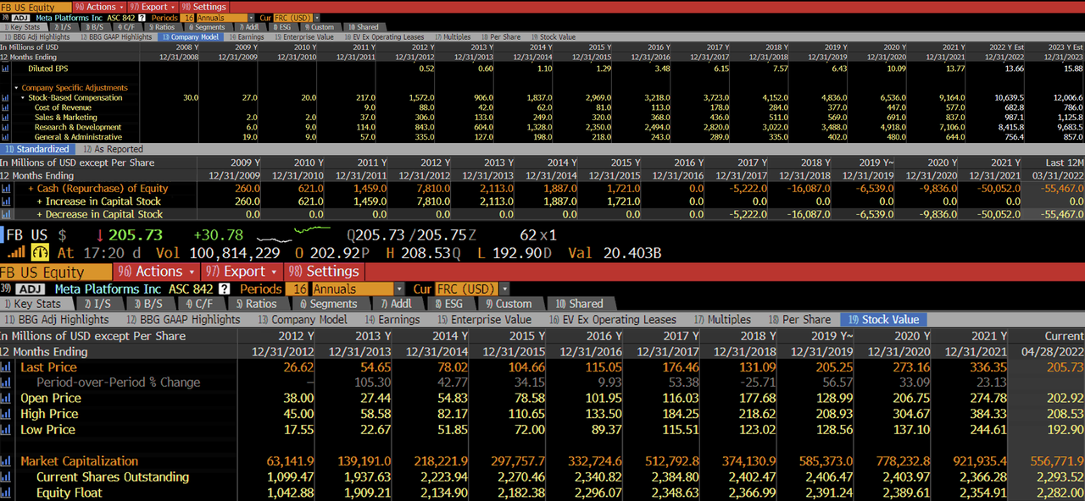Switch to the As Reported view

[114, 149]
